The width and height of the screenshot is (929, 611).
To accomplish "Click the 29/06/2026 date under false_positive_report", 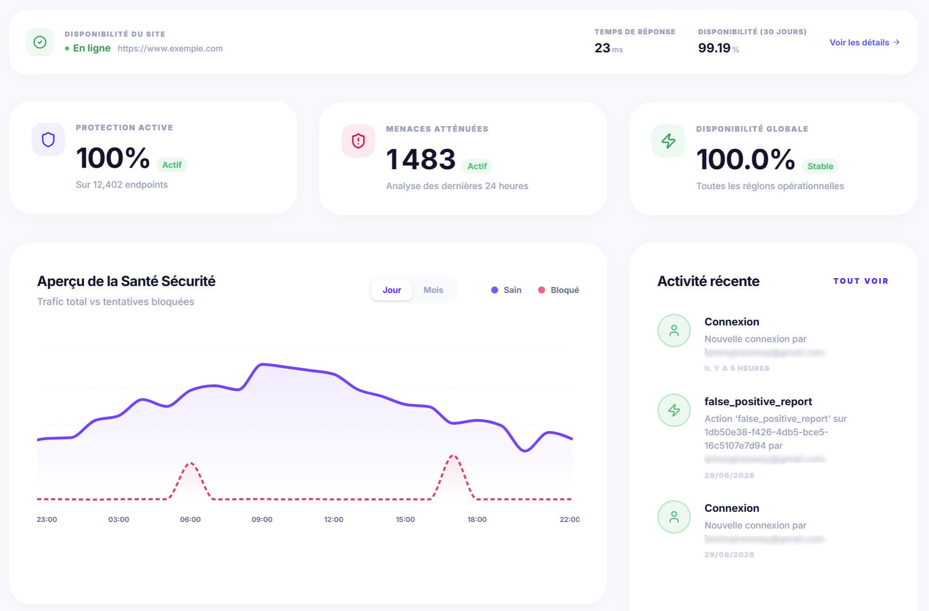I will [x=729, y=476].
